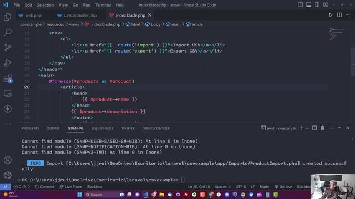Viewport: 355px width, 199px height.
Task: Click the editor minimap preview
Action: (x=338, y=34)
